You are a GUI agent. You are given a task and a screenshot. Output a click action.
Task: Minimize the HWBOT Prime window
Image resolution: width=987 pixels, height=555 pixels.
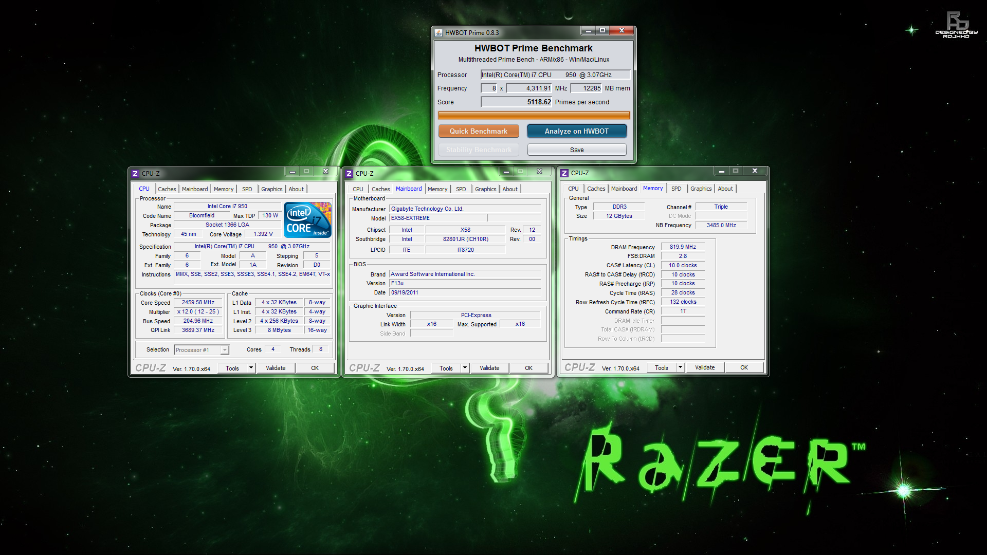coord(588,31)
